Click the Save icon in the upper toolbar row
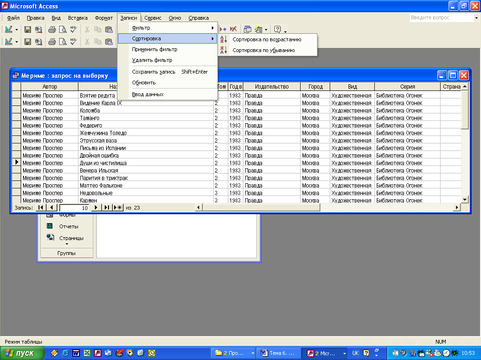This screenshot has height=360, width=481. pyautogui.click(x=28, y=30)
